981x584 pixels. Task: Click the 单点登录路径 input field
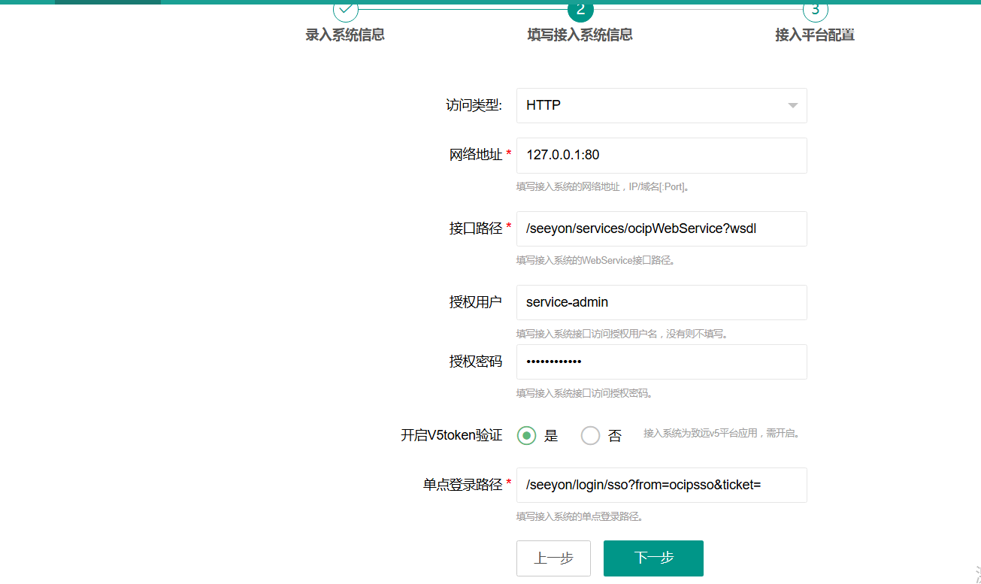(x=662, y=485)
